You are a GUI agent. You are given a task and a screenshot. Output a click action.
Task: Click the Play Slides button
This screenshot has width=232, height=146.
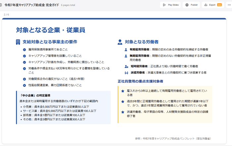tap(170, 5)
